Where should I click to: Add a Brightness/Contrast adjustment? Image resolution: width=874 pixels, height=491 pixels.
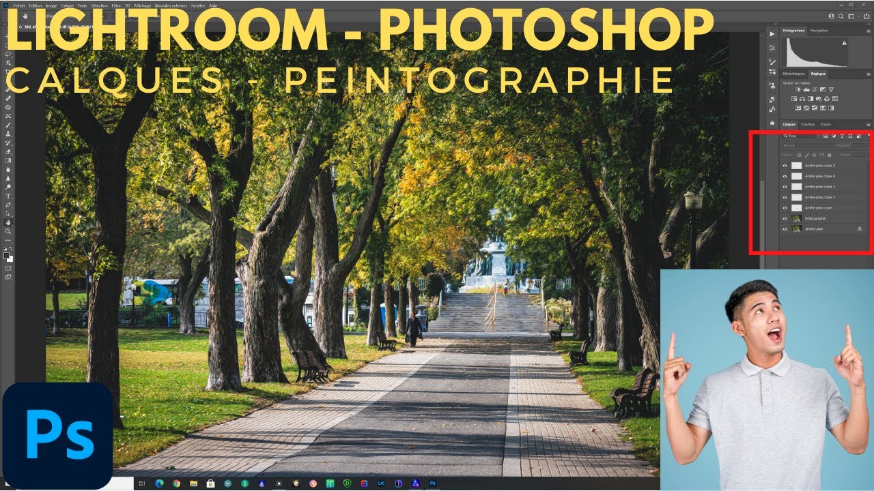click(798, 89)
